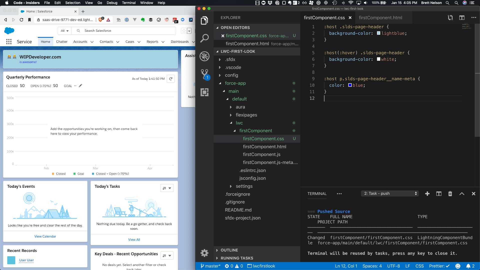The width and height of the screenshot is (480, 270).
Task: Click the View Calendar link
Action: 45,236
